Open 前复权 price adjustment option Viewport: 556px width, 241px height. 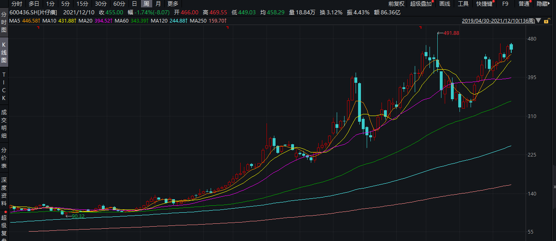(x=396, y=4)
